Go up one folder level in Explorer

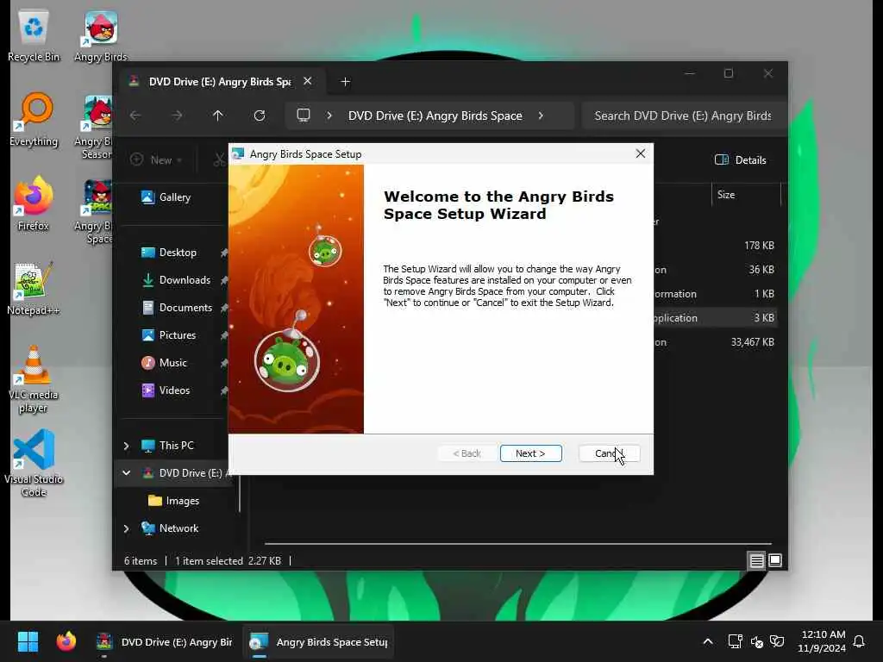click(x=218, y=116)
